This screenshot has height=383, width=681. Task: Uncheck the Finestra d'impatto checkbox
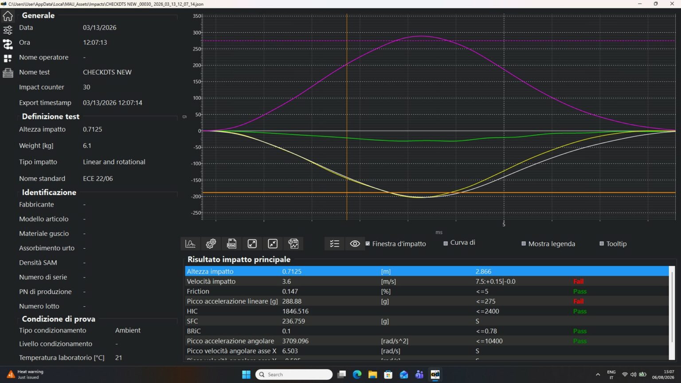368,244
